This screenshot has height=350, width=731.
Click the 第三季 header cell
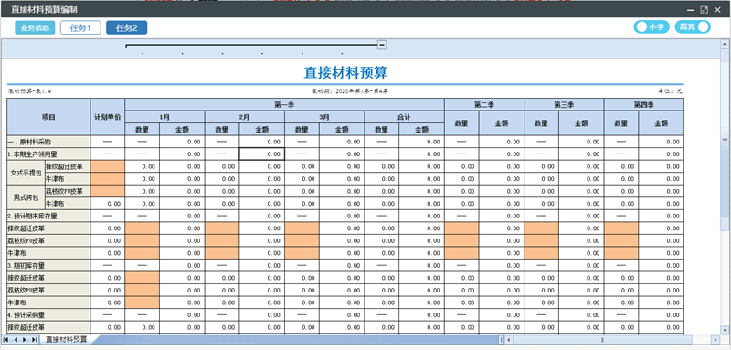564,104
